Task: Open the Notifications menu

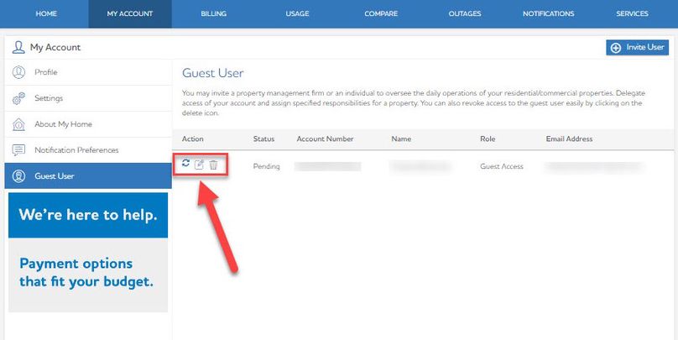Action: click(x=548, y=14)
